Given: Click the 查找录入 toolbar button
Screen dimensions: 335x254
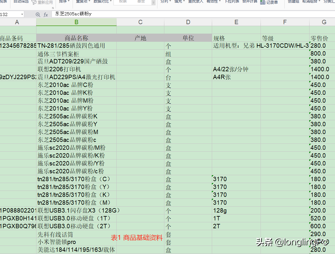Looking at the screenshot, I should tap(196, 2).
